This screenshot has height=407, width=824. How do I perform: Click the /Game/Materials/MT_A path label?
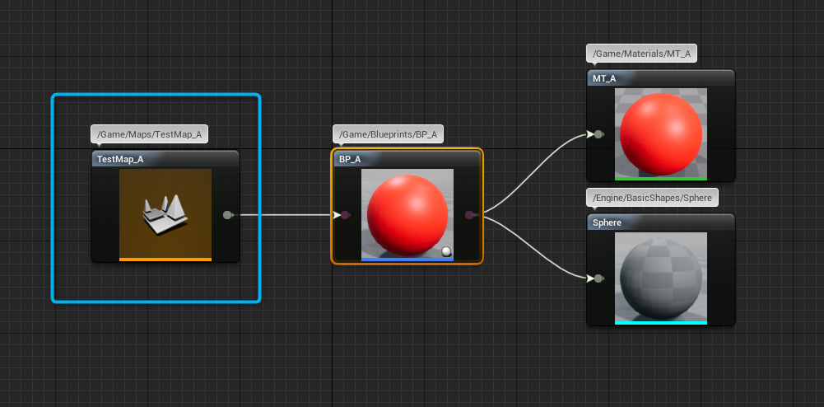click(x=641, y=53)
